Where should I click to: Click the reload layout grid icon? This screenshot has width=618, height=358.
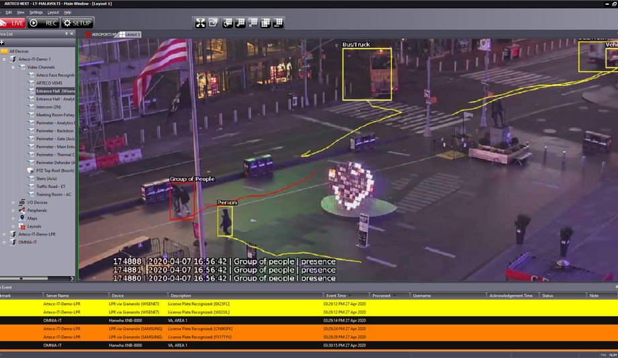coord(227,23)
